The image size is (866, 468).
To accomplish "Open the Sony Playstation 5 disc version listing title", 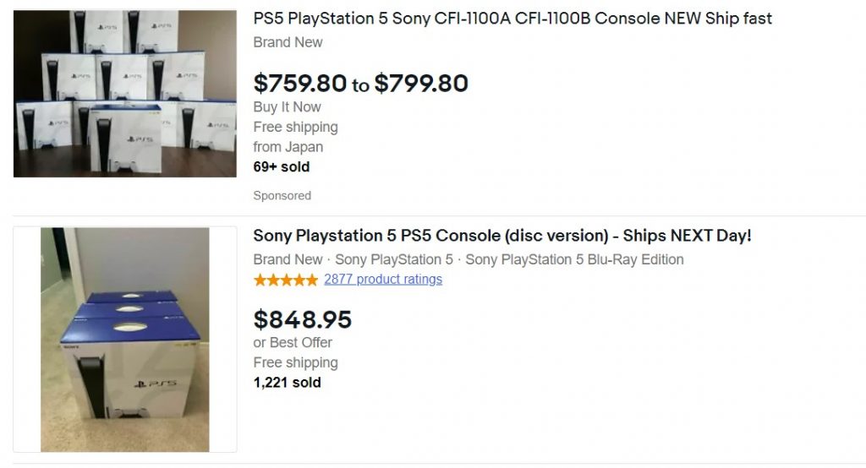I will click(502, 237).
